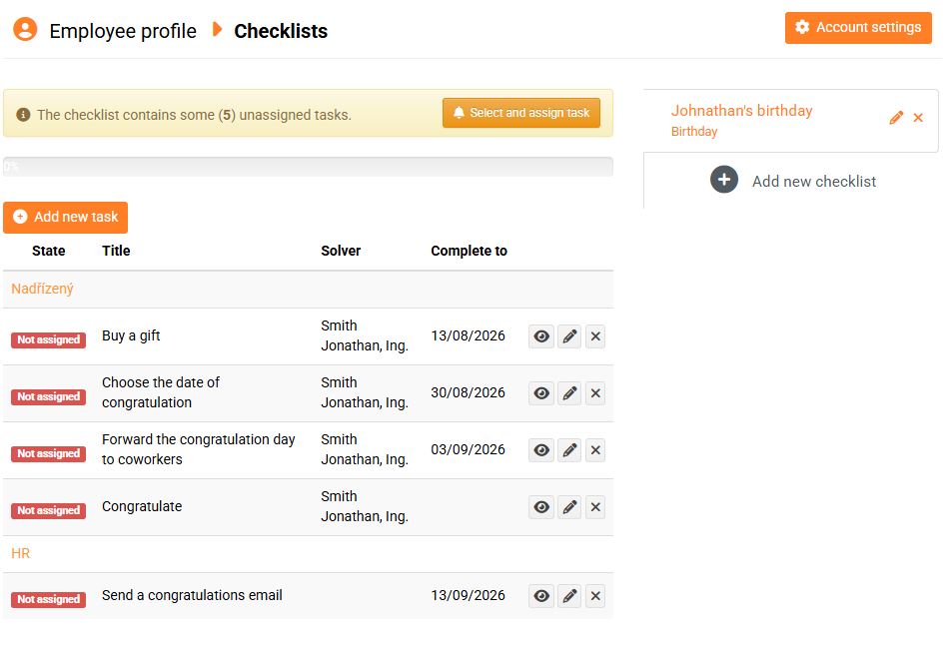Delete Johnathan's birthday checklist with the X icon
This screenshot has width=949, height=646.
pos(918,118)
